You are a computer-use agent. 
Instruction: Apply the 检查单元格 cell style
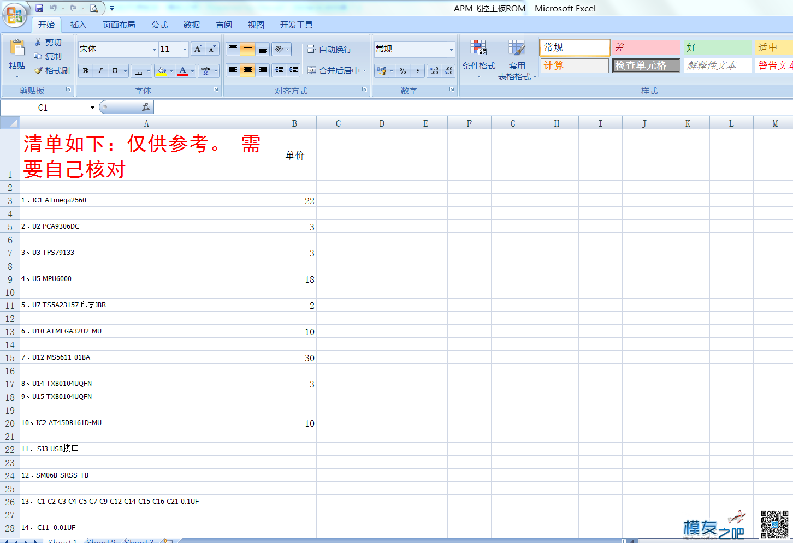coord(646,65)
